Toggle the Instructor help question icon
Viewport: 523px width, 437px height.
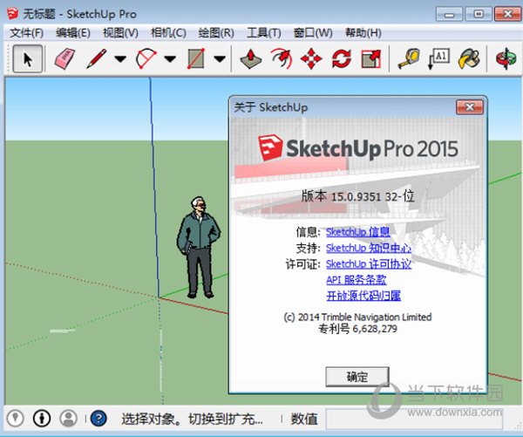(x=98, y=418)
